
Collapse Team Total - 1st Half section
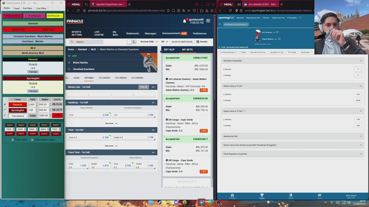[x=153, y=152]
